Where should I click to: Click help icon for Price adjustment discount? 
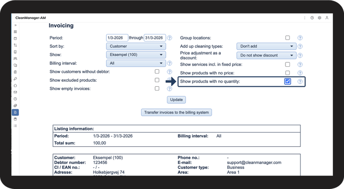coord(300,55)
